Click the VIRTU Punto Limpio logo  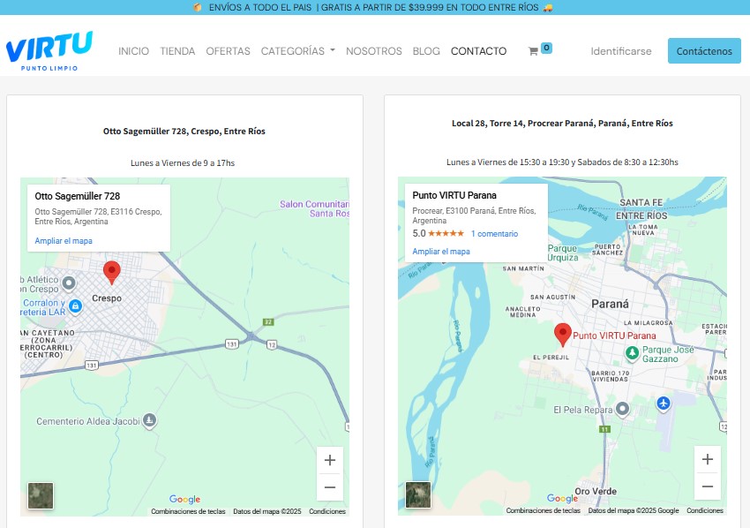(x=49, y=51)
